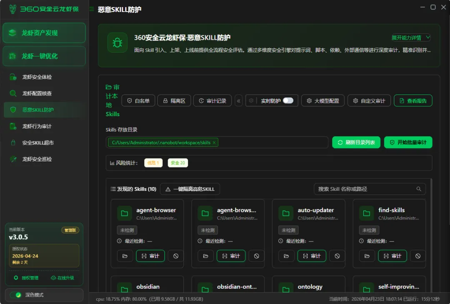Screen dimensions: 450x304
Task: Open 龙虾一键优化 in the sidebar
Action: [x=44, y=56]
